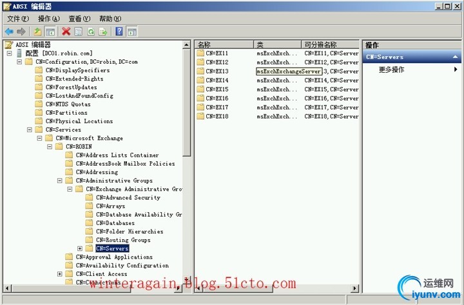Select the CN=EX15 row name
This screenshot has width=464, height=305.
coord(217,89)
